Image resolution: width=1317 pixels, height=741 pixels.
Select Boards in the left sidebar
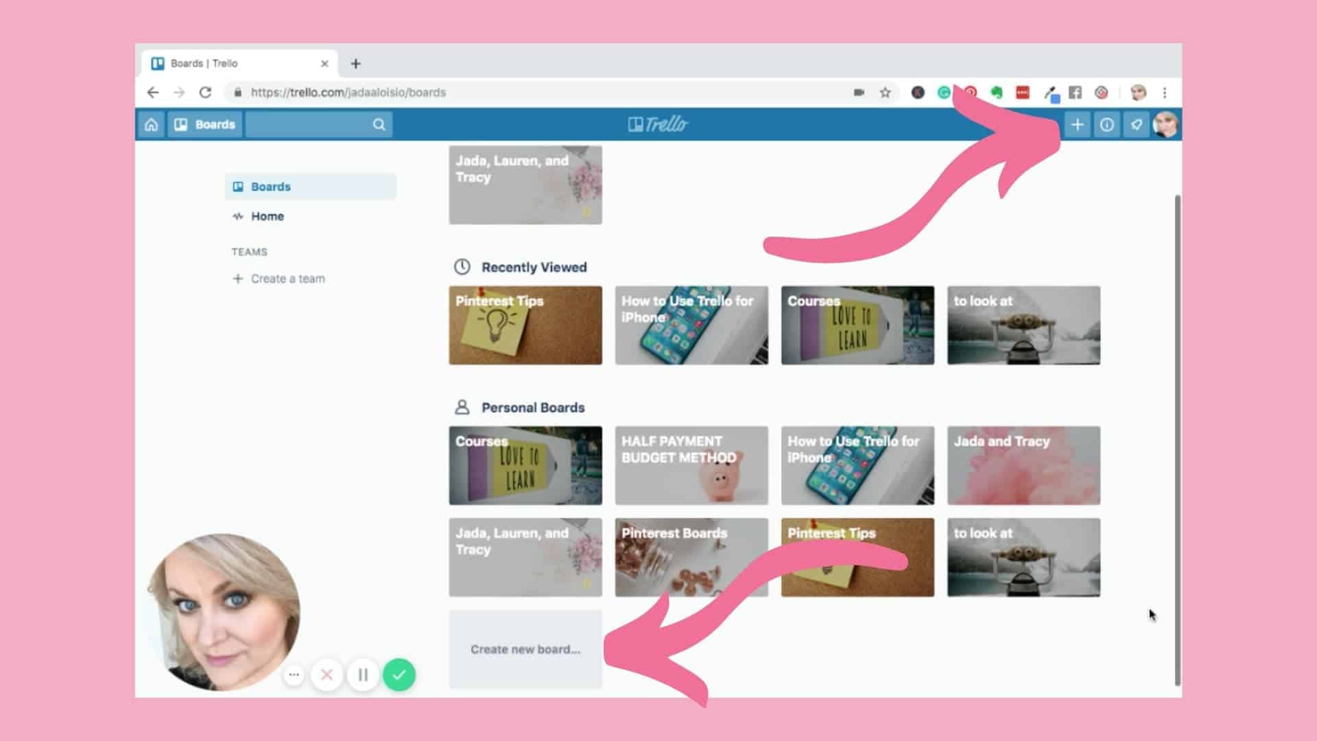coord(311,187)
